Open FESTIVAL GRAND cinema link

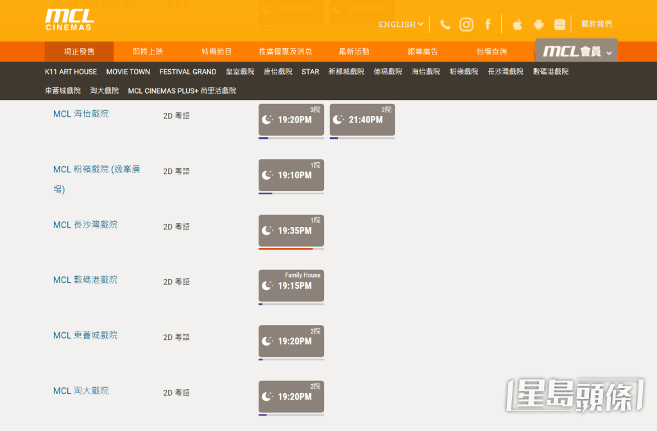188,72
